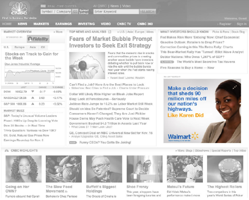The width and height of the screenshot is (249, 200).
Task: Open the RSS feed icon beside Top News
Action: point(110,32)
